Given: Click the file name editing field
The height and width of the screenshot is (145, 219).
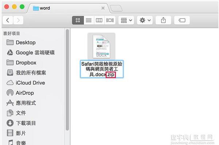Looking at the screenshot, I should 102,69.
